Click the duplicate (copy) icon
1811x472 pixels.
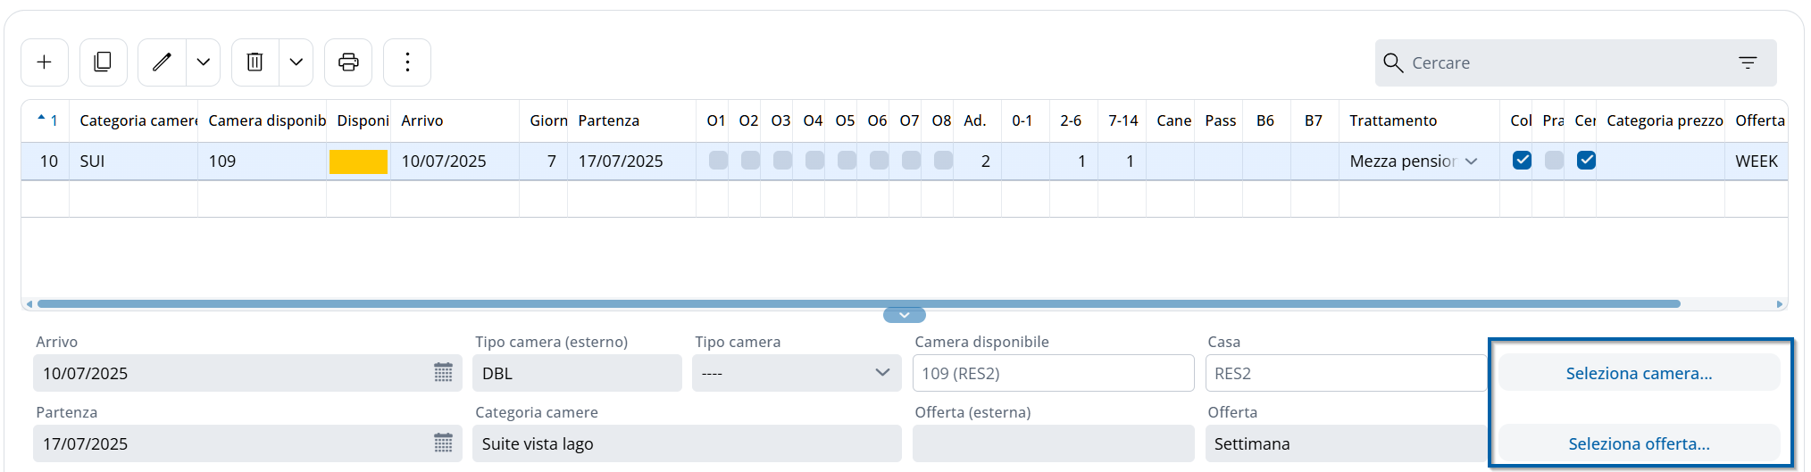(103, 62)
